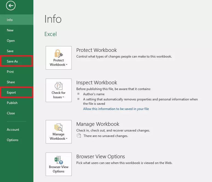
Task: Click the Browser View Options heading
Action: (101, 157)
